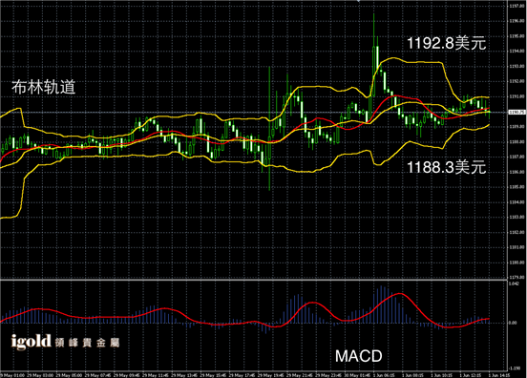Screen dimensions: 527x378
Task: Click the 1.042 MACD scale label
Action: click(514, 283)
